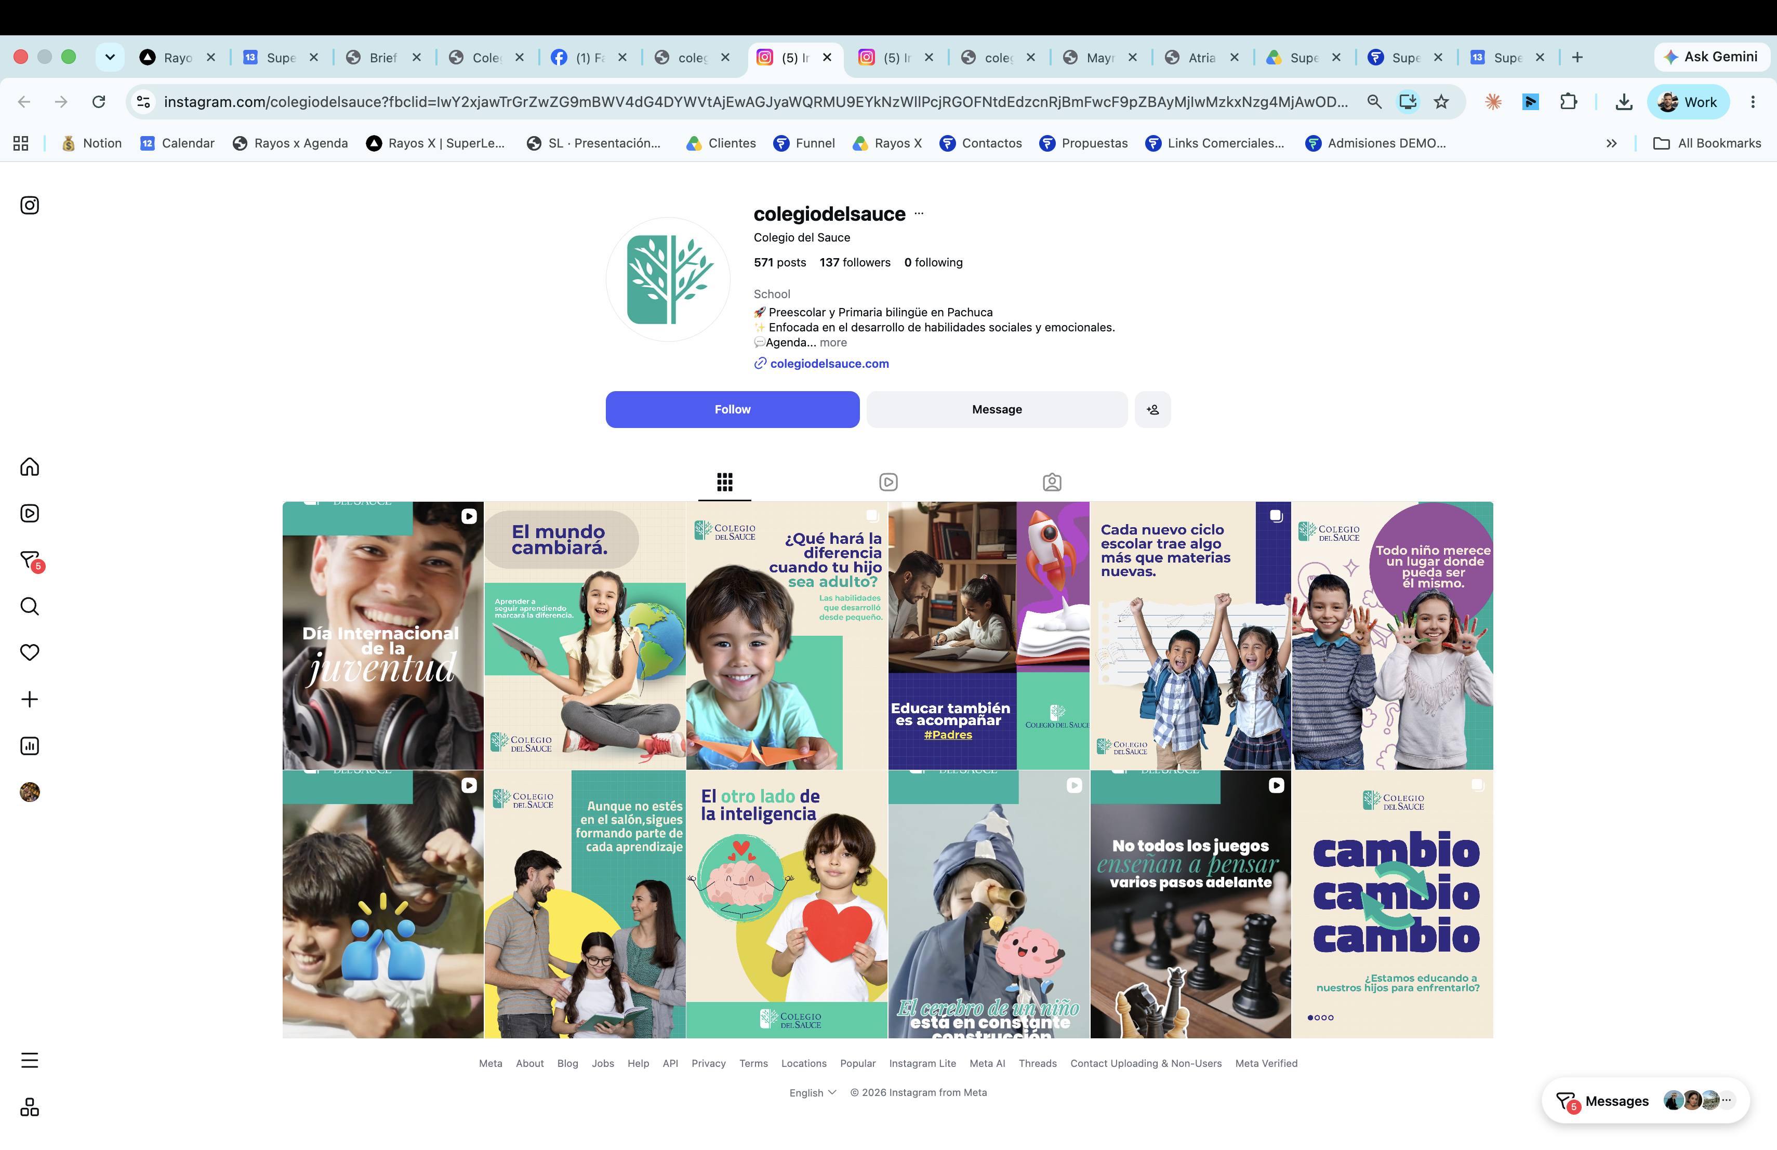Go to Home feed in sidebar
Screen dimensions: 1777x1150
pyautogui.click(x=29, y=467)
